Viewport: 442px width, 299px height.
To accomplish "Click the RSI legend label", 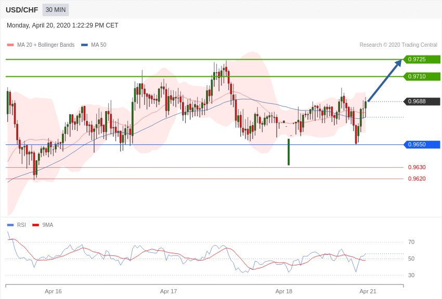I will point(21,225).
